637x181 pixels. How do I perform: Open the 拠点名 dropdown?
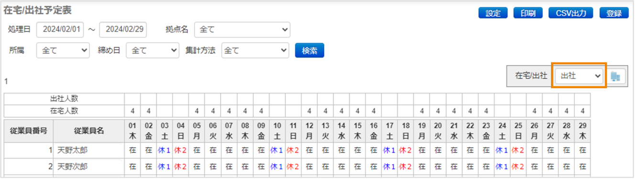(x=242, y=30)
